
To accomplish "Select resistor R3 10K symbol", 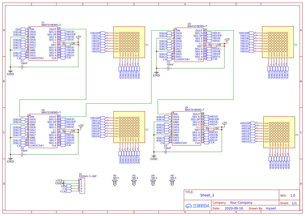I will click(214, 46).
